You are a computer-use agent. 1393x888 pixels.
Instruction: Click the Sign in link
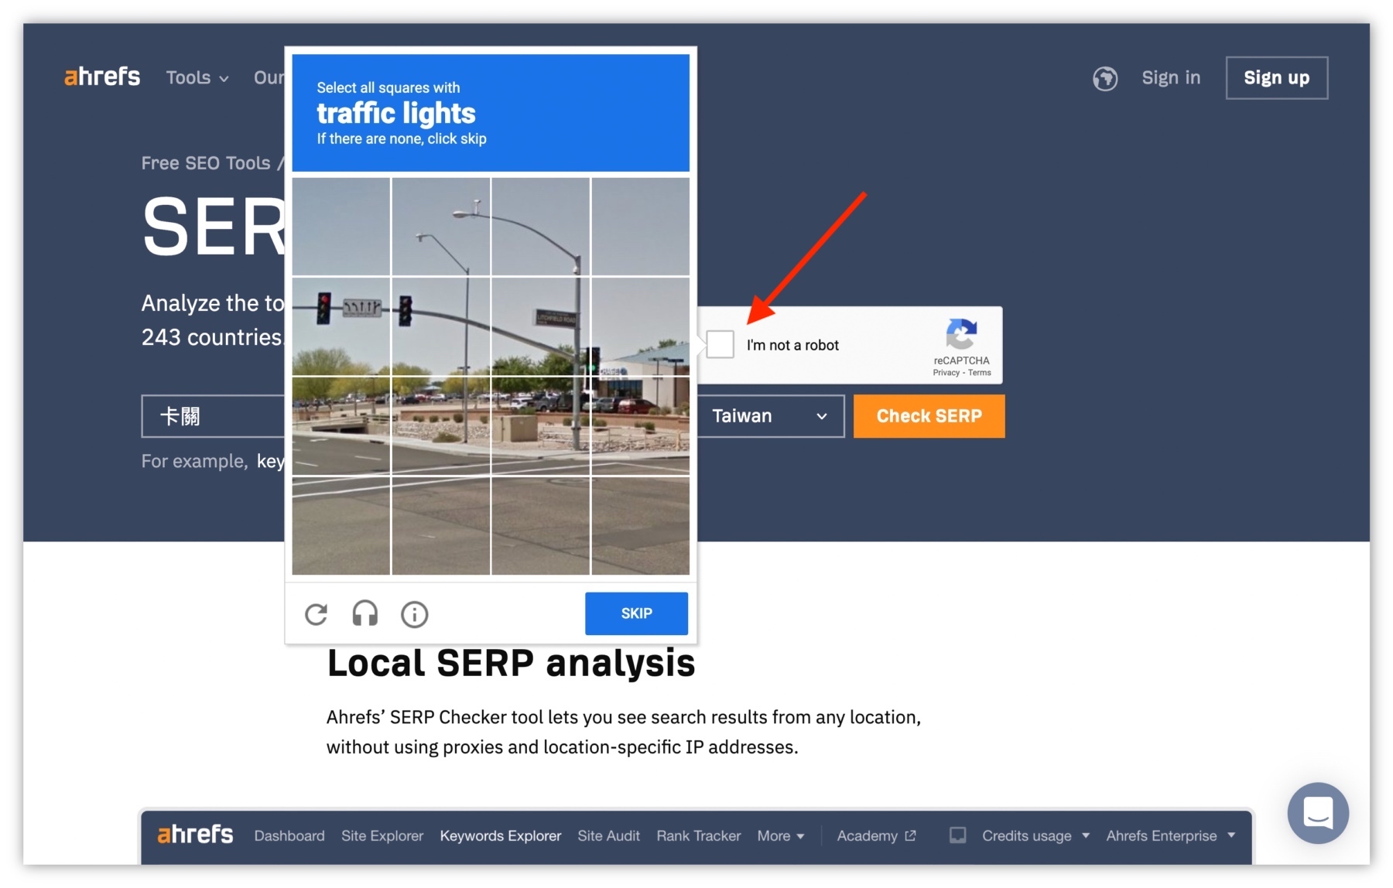pyautogui.click(x=1171, y=77)
